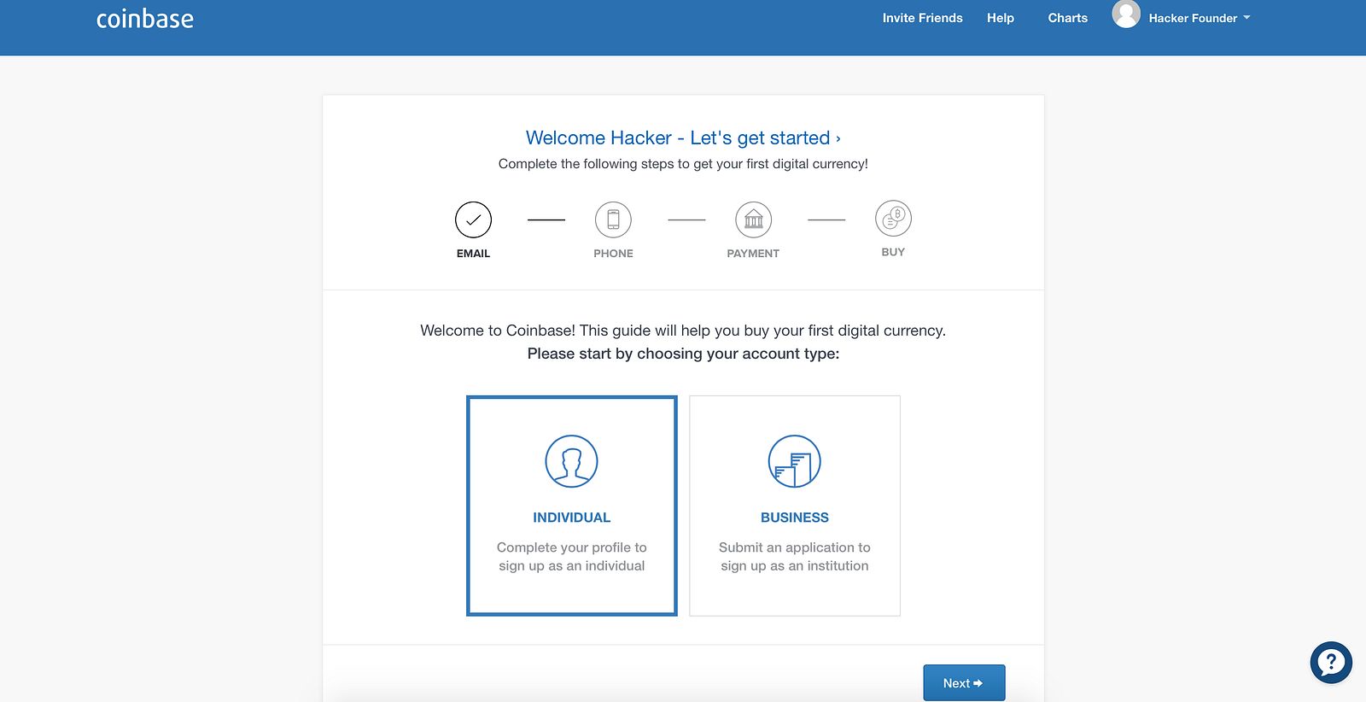The image size is (1366, 702).
Task: Click the Email step checkmark icon
Action: click(473, 219)
